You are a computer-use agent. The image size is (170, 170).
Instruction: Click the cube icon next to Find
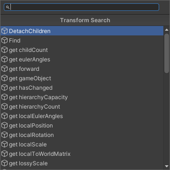[4, 41]
